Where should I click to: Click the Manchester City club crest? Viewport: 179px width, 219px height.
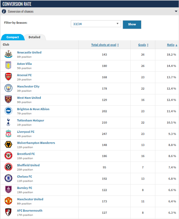coord(8,88)
